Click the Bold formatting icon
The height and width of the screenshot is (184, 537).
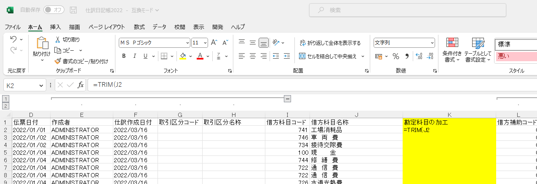(124, 56)
